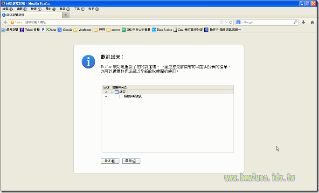
Task: Toggle the restore checkmark for the tab row
Action: [x=106, y=96]
